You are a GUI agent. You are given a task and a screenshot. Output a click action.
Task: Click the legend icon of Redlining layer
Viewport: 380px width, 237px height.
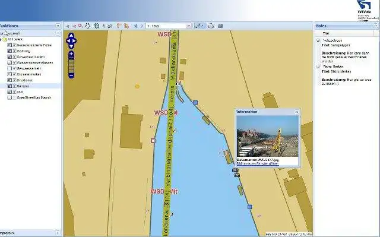pos(9,51)
